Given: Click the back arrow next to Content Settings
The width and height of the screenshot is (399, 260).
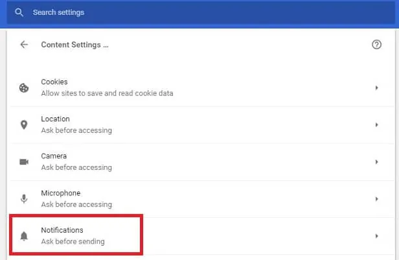Looking at the screenshot, I should [x=24, y=45].
